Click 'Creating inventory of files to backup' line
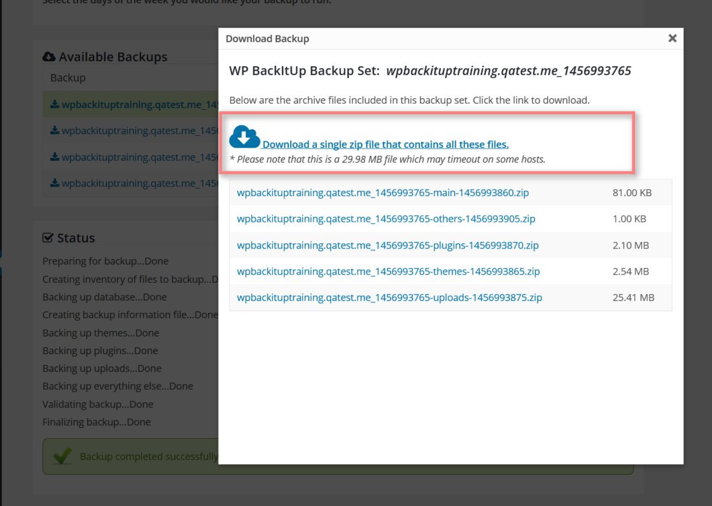Viewport: 712px width, 506px height. click(131, 279)
